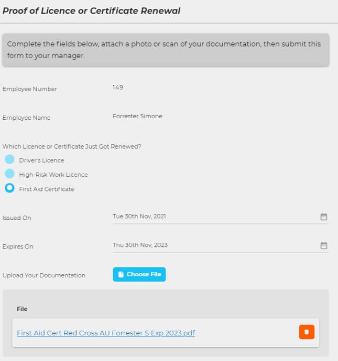Screen dimensions: 338x361
Task: Click the document icon inside Choose File button
Action: 121,275
